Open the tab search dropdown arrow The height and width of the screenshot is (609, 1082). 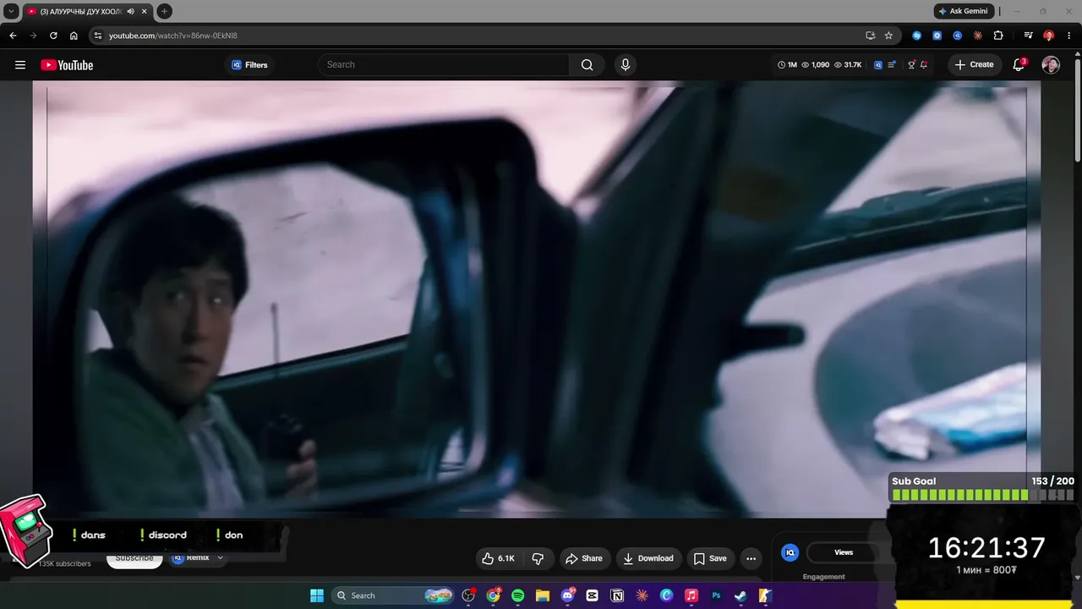click(11, 11)
